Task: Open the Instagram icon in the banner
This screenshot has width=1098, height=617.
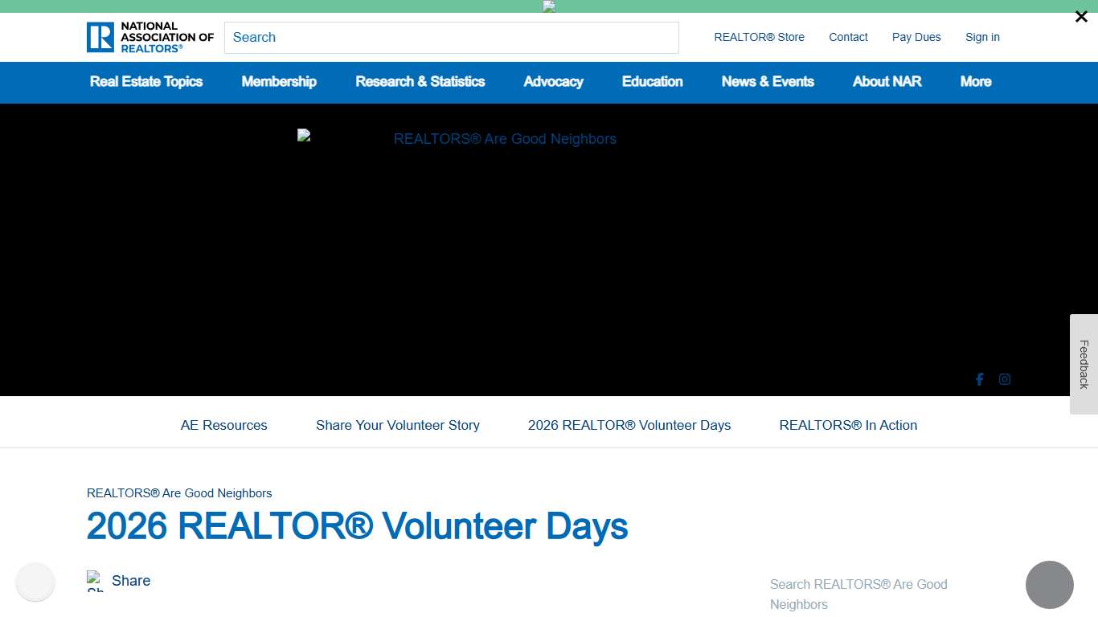Action: click(x=1004, y=379)
